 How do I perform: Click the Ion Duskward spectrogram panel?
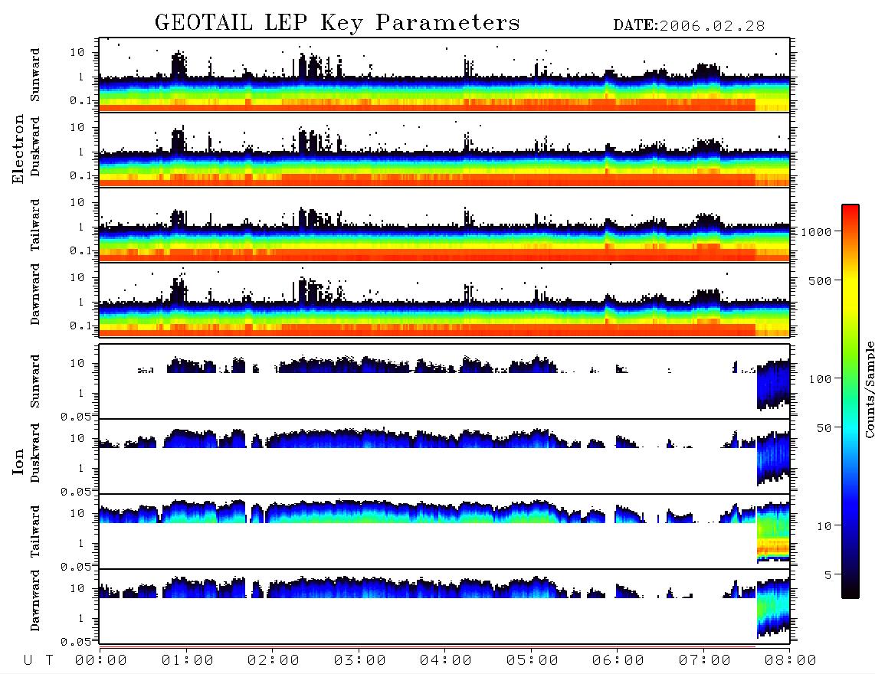[x=444, y=456]
